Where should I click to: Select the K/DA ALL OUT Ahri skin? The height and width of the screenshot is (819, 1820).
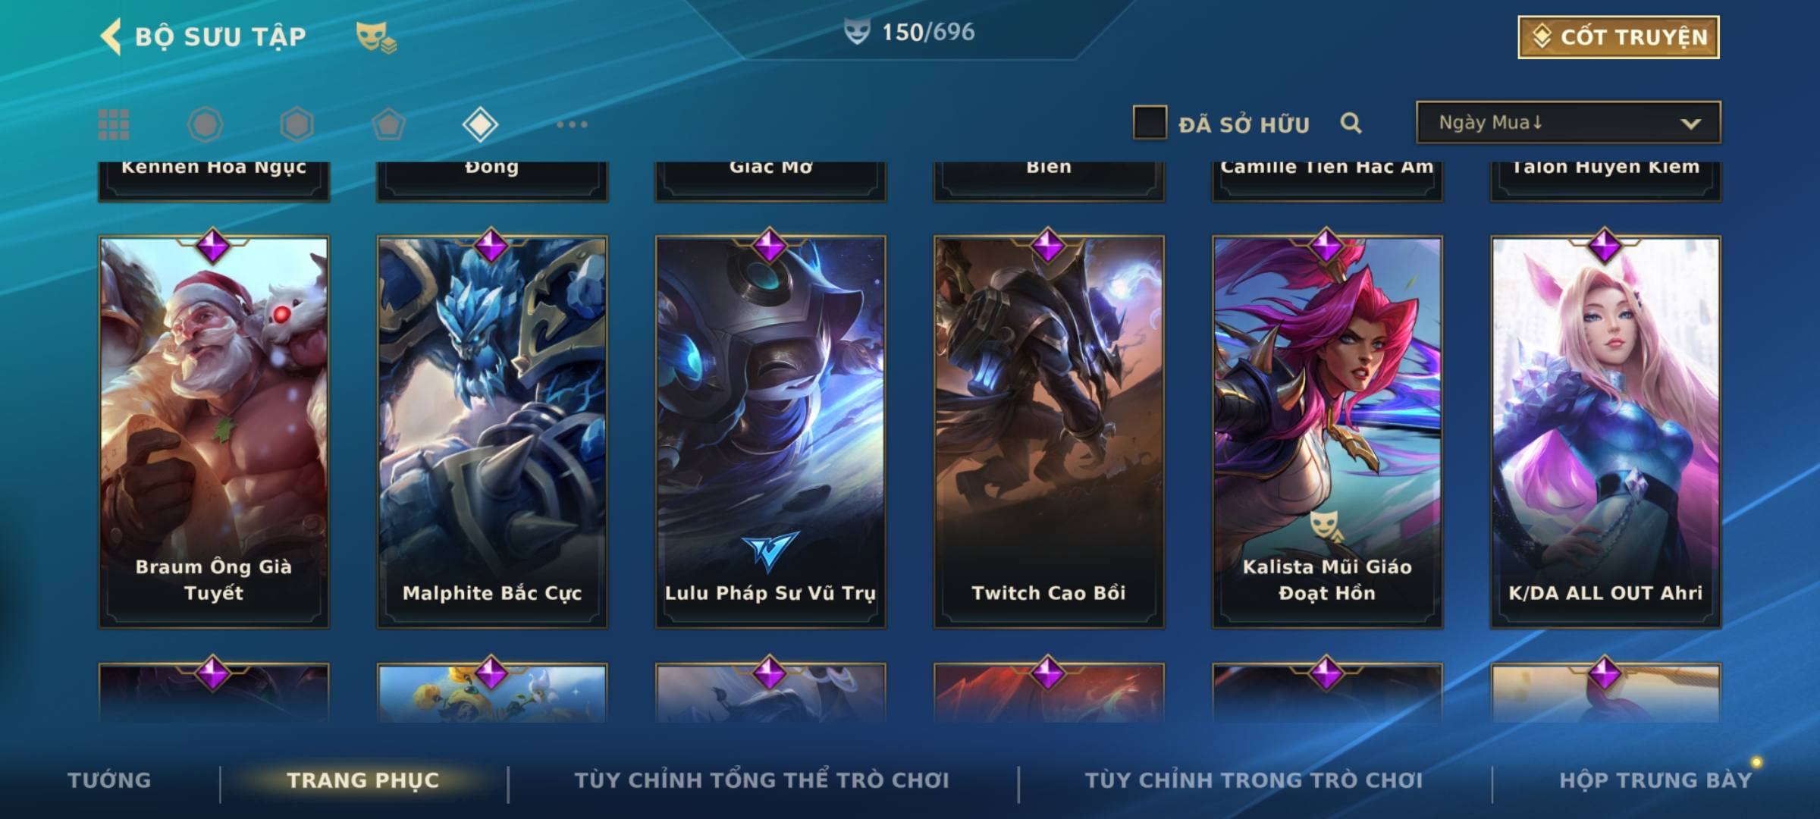[1605, 431]
